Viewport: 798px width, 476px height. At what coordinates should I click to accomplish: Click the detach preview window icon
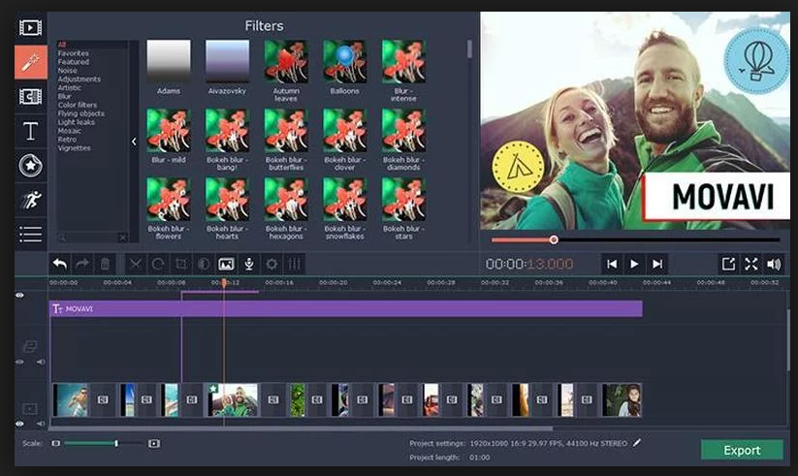tap(728, 264)
